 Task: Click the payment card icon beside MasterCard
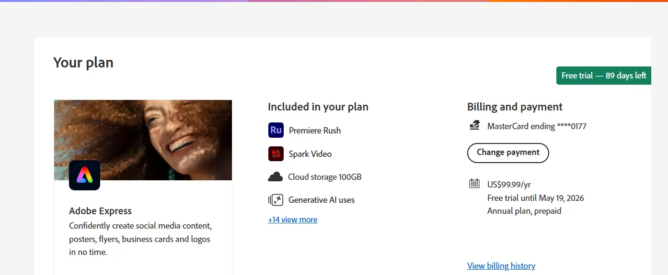(x=474, y=126)
